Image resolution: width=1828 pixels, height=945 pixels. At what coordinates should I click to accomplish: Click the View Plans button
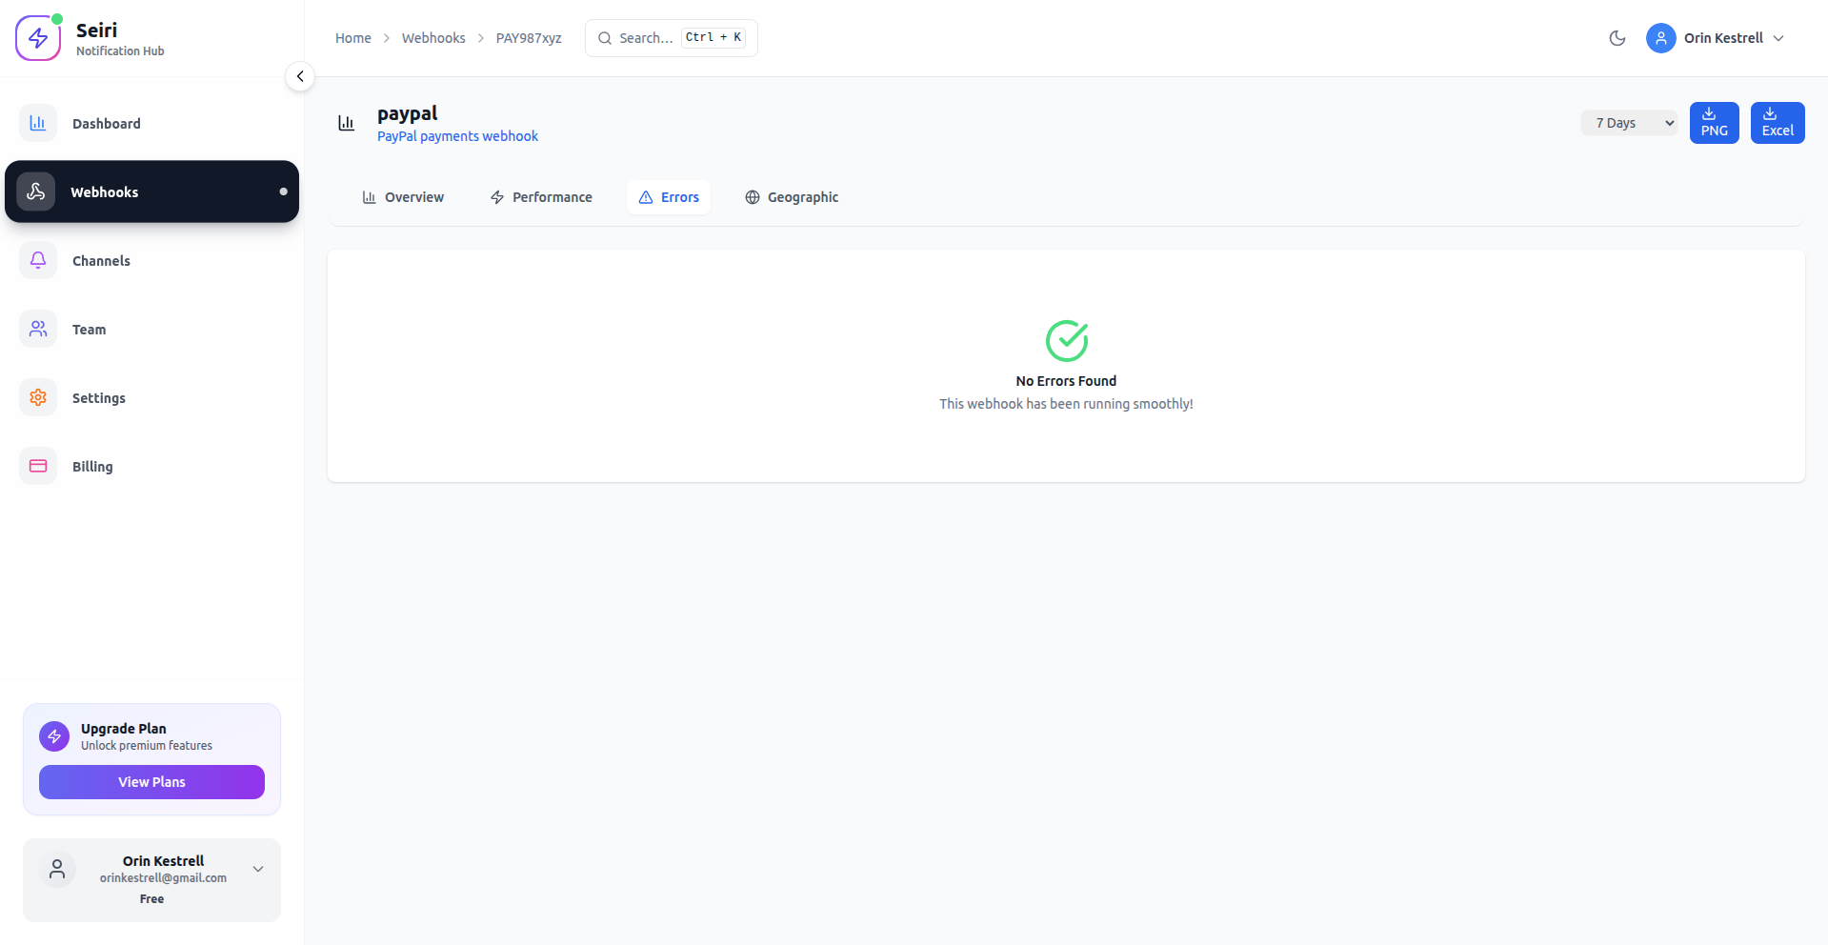pyautogui.click(x=151, y=782)
